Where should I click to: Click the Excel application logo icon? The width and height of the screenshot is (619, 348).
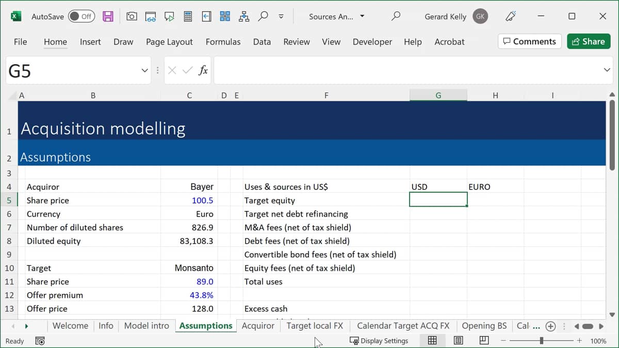pos(16,16)
